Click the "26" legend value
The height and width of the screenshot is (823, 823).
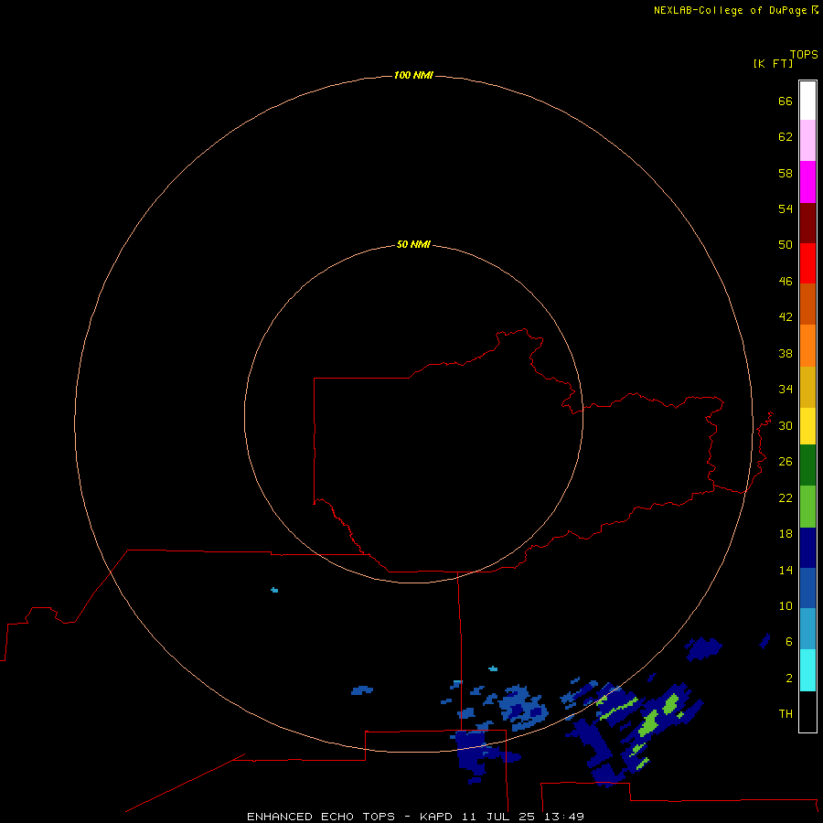pos(786,462)
